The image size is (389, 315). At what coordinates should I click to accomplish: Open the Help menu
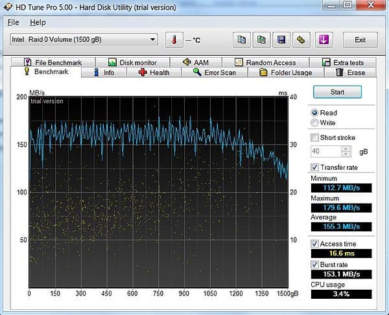tap(38, 22)
